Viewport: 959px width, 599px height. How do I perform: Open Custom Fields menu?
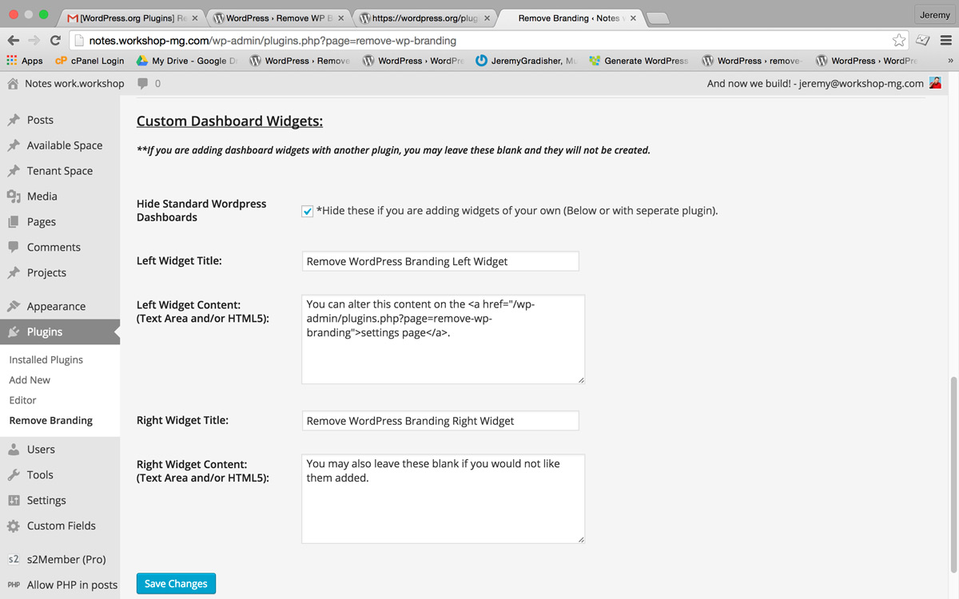pos(60,526)
